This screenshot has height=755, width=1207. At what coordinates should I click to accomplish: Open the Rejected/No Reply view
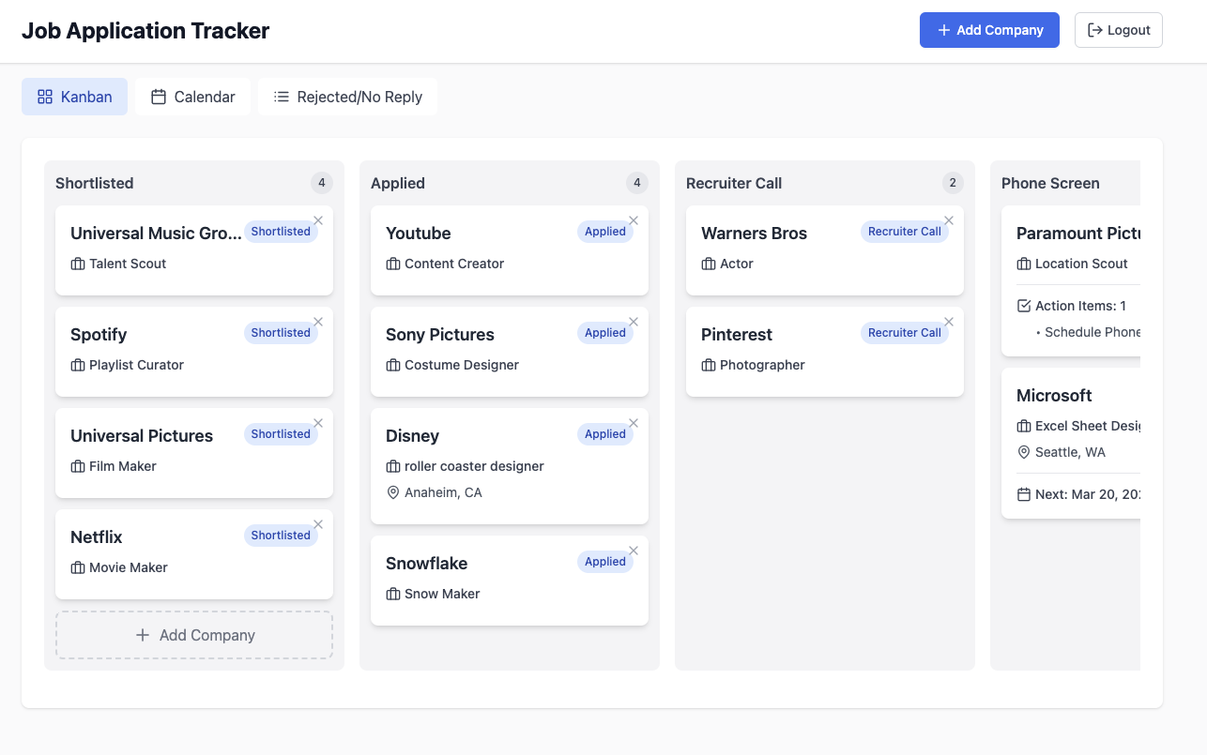[347, 96]
